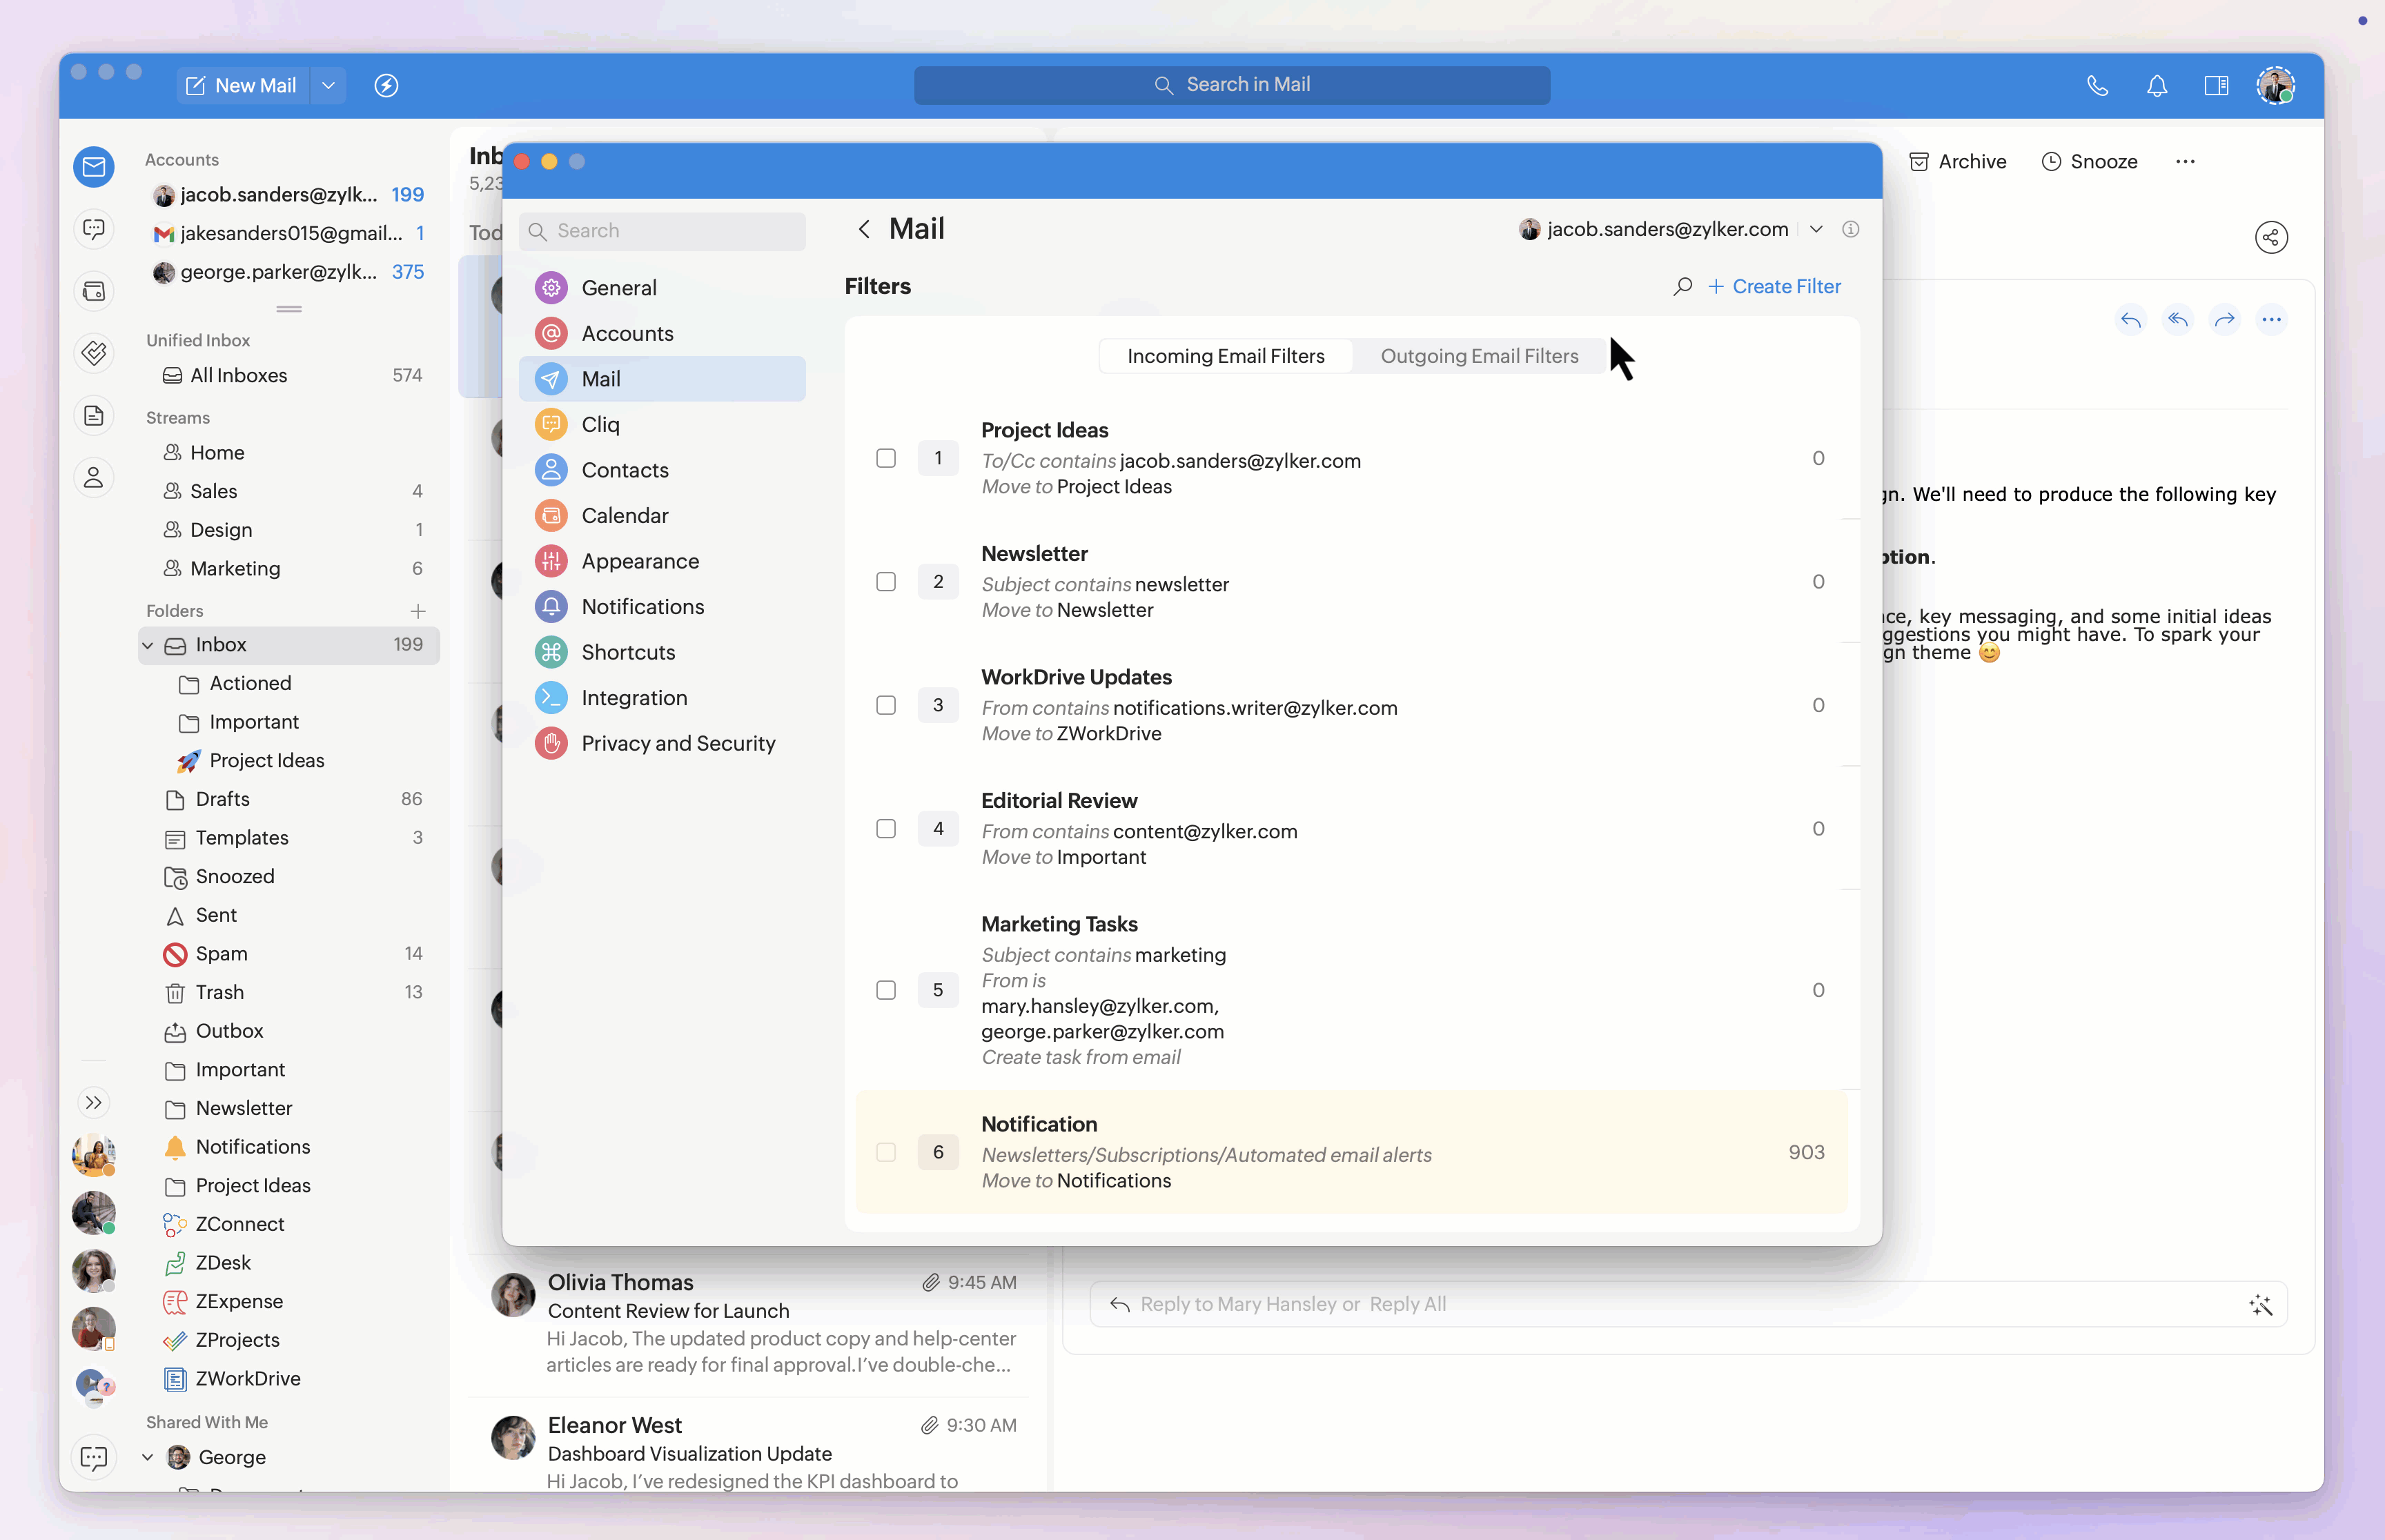Click the Forward arrow icon
The width and height of the screenshot is (2385, 1540).
tap(2224, 320)
